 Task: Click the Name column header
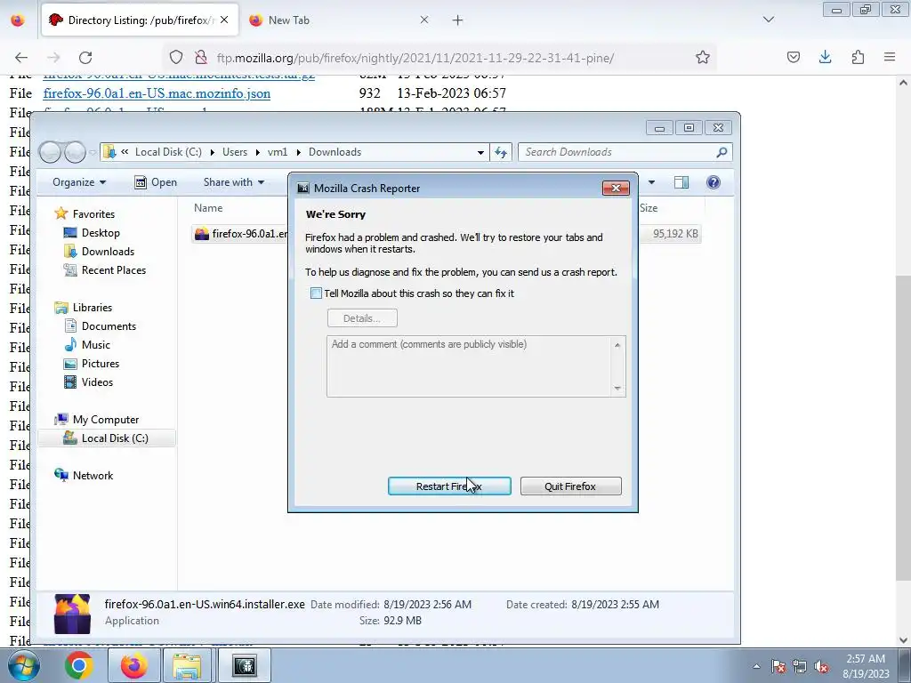pos(208,208)
